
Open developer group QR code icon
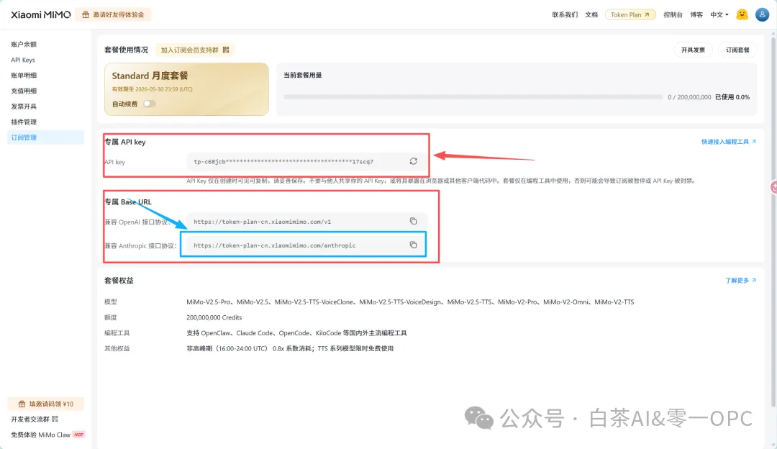(x=55, y=419)
